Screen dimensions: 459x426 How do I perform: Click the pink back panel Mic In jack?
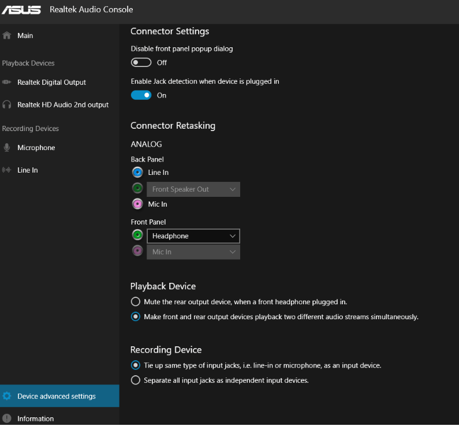click(137, 204)
